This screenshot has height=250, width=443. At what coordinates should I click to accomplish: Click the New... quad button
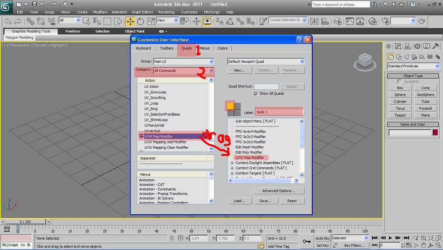(239, 71)
